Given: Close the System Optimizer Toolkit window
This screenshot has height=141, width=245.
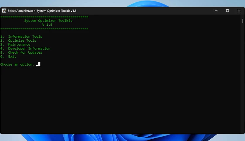Looking at the screenshot, I should point(239,11).
